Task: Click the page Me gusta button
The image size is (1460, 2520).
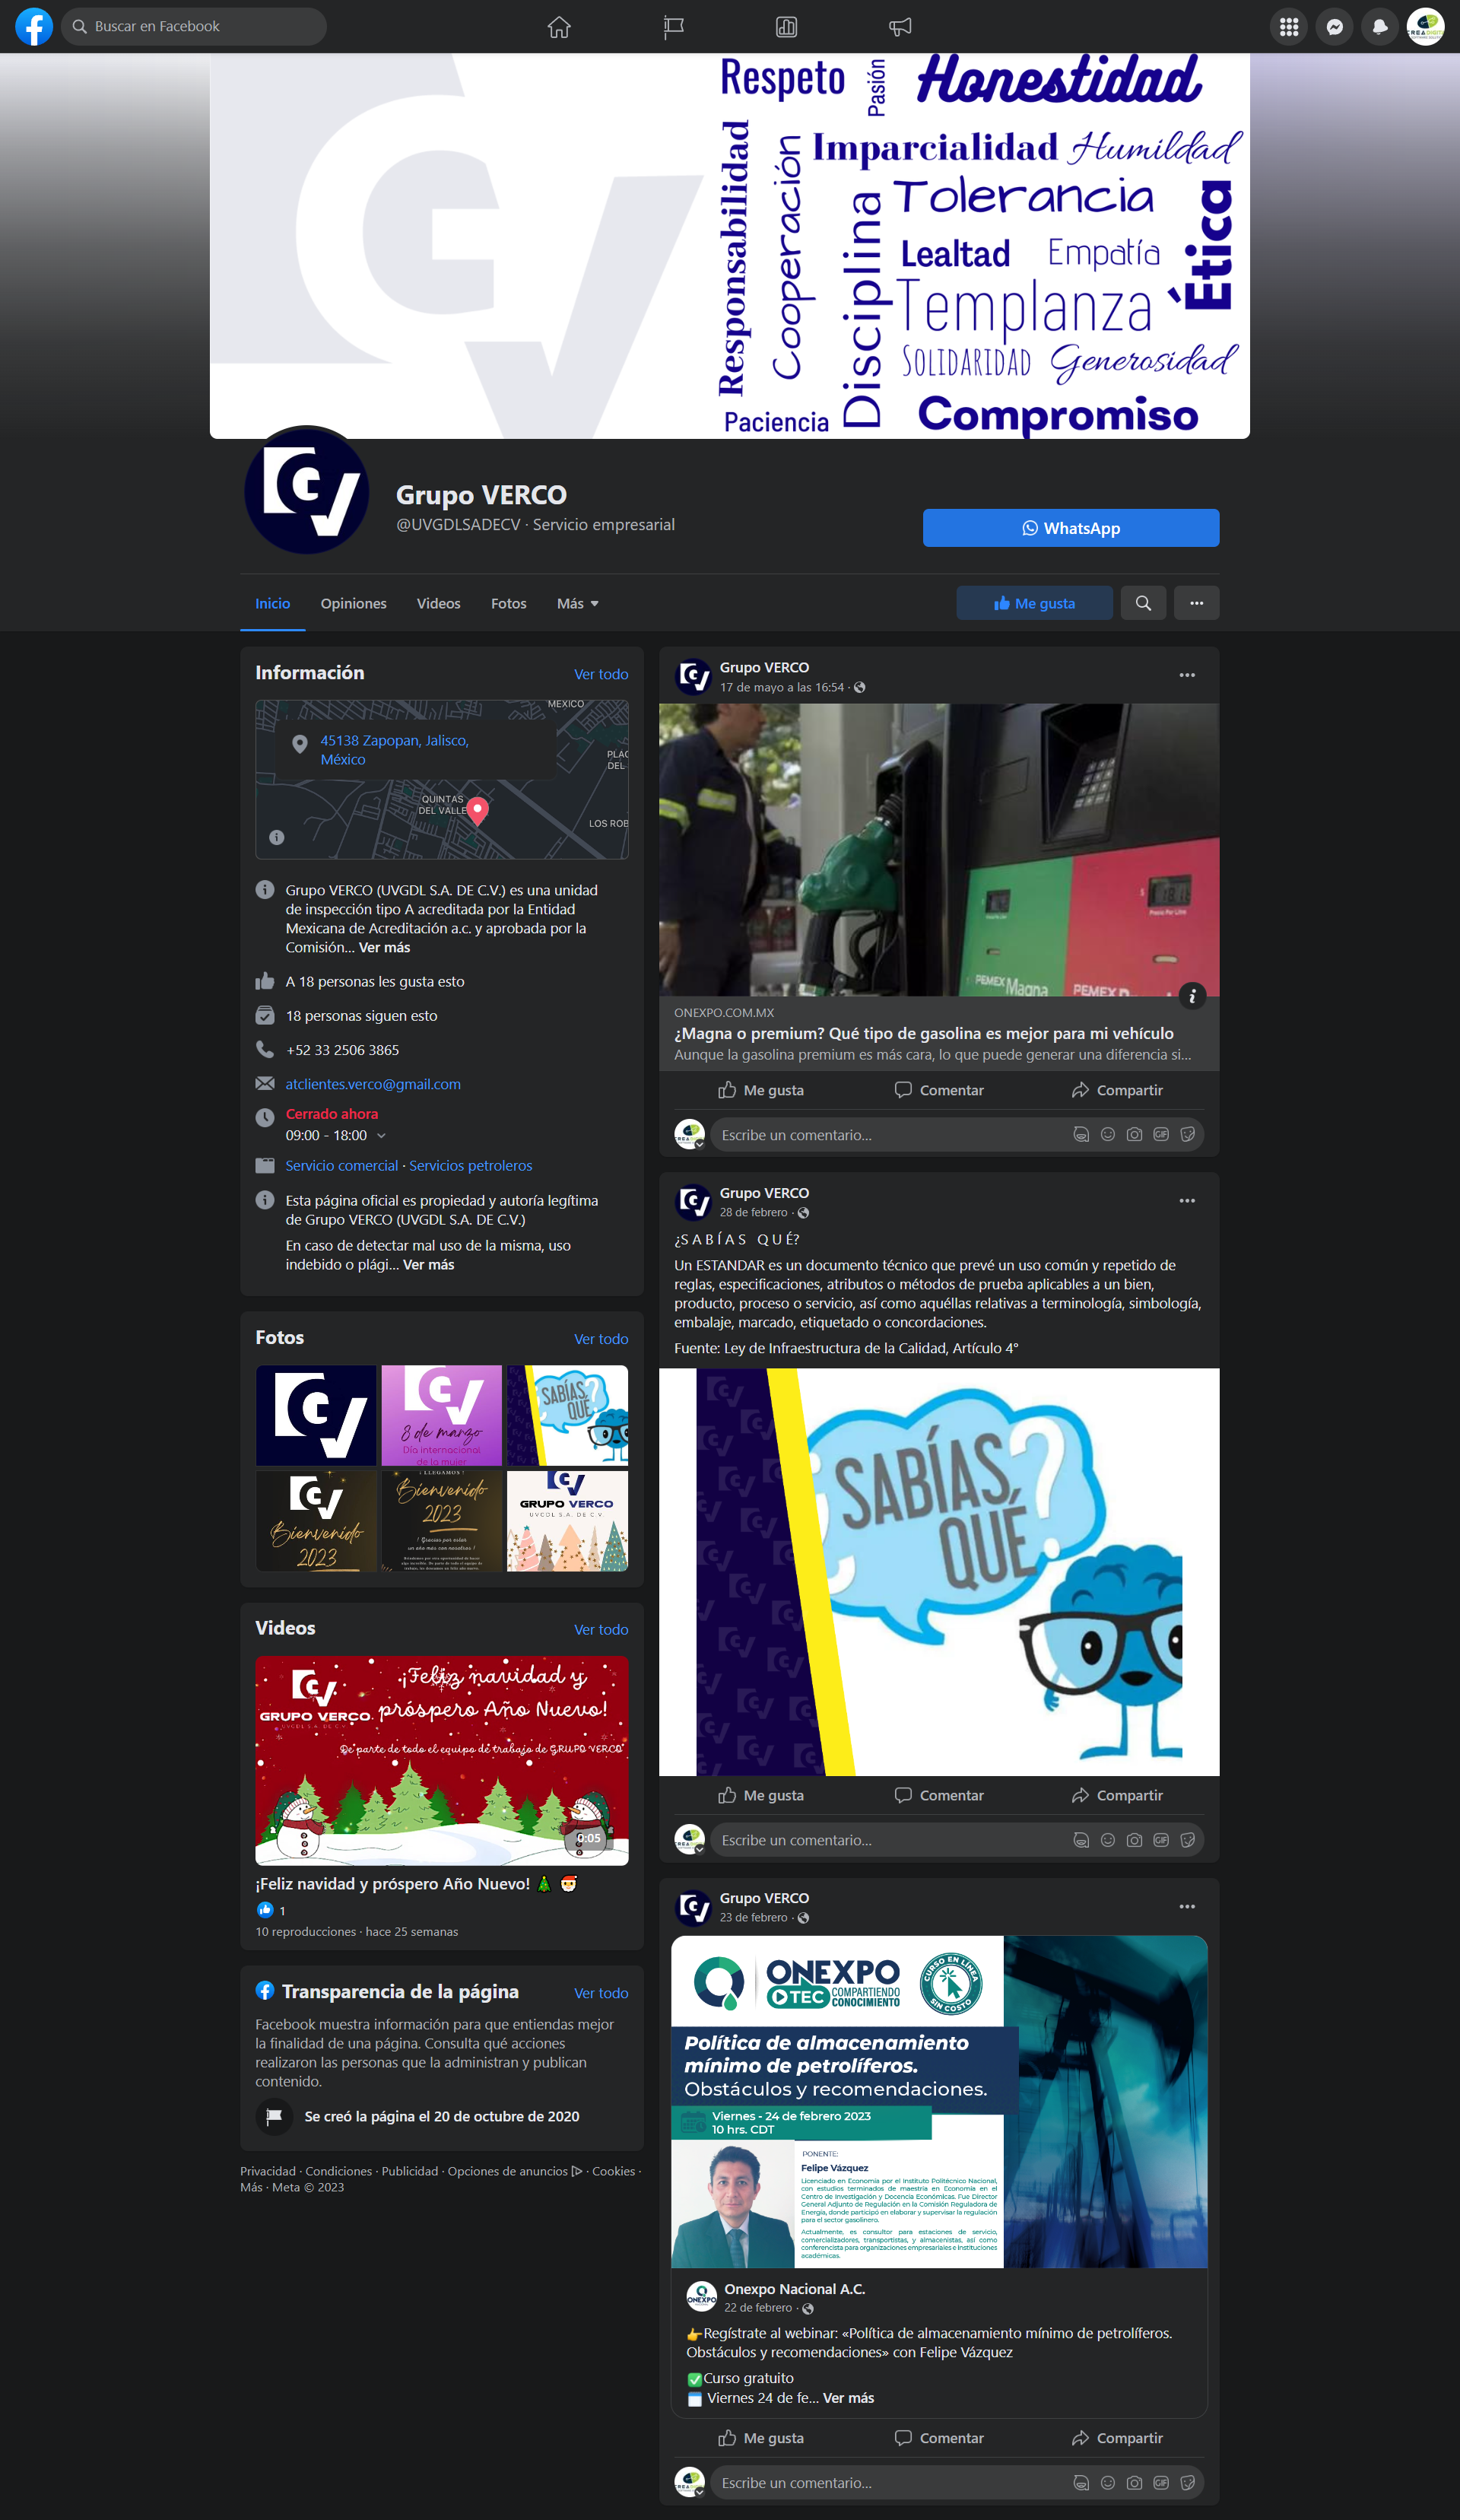Action: [x=1034, y=603]
